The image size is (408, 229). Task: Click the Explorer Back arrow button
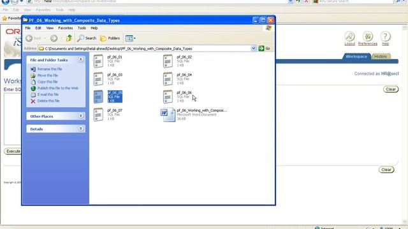coord(29,38)
